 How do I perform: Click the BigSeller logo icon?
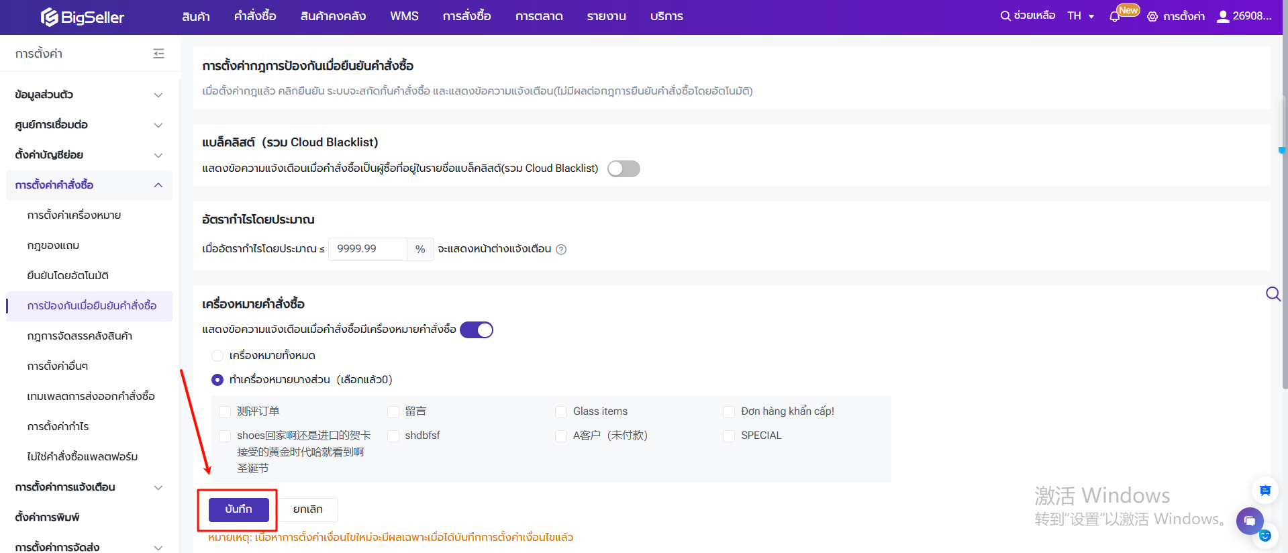(50, 17)
